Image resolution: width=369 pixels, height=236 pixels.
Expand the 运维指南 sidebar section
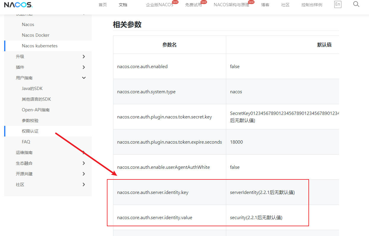pyautogui.click(x=84, y=152)
